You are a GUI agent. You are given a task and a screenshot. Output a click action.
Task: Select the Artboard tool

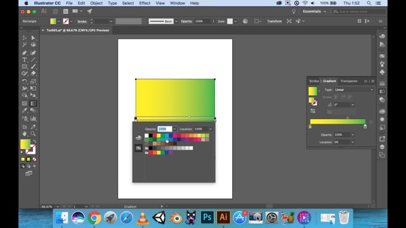pos(24,127)
